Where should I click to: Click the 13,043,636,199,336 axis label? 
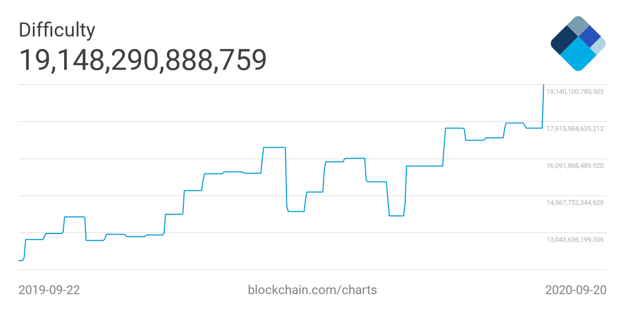tap(574, 240)
